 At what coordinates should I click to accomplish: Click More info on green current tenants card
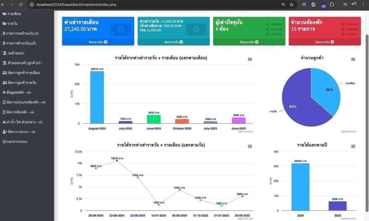[249, 42]
